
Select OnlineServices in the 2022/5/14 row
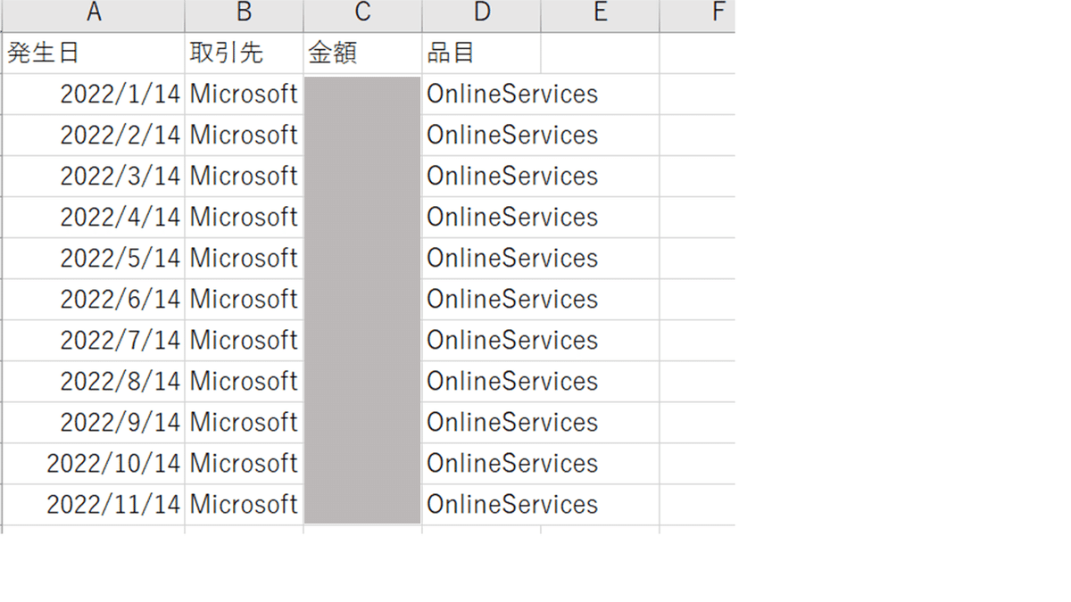pyautogui.click(x=512, y=259)
